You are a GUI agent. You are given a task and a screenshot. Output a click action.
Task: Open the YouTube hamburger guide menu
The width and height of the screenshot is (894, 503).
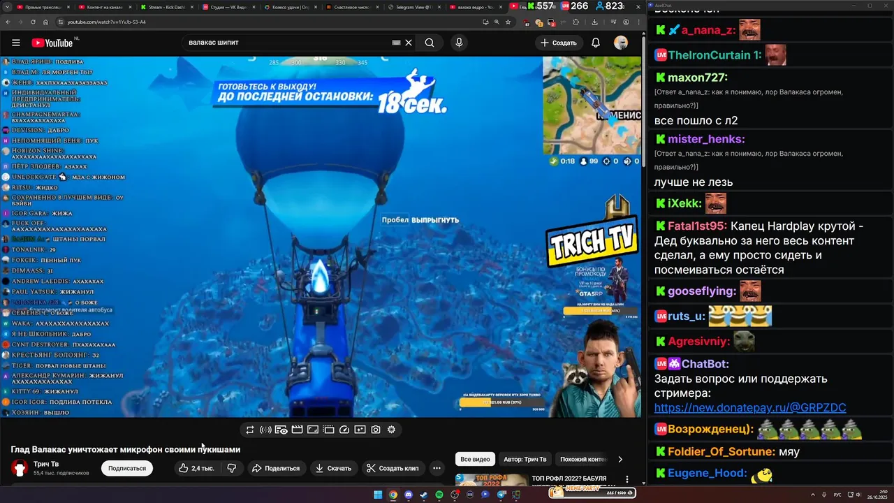tap(15, 43)
